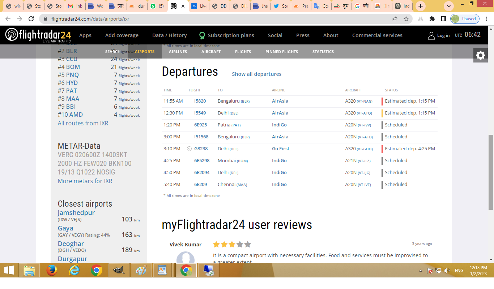
Task: Bookmark this page with the star icon
Action: (x=406, y=19)
